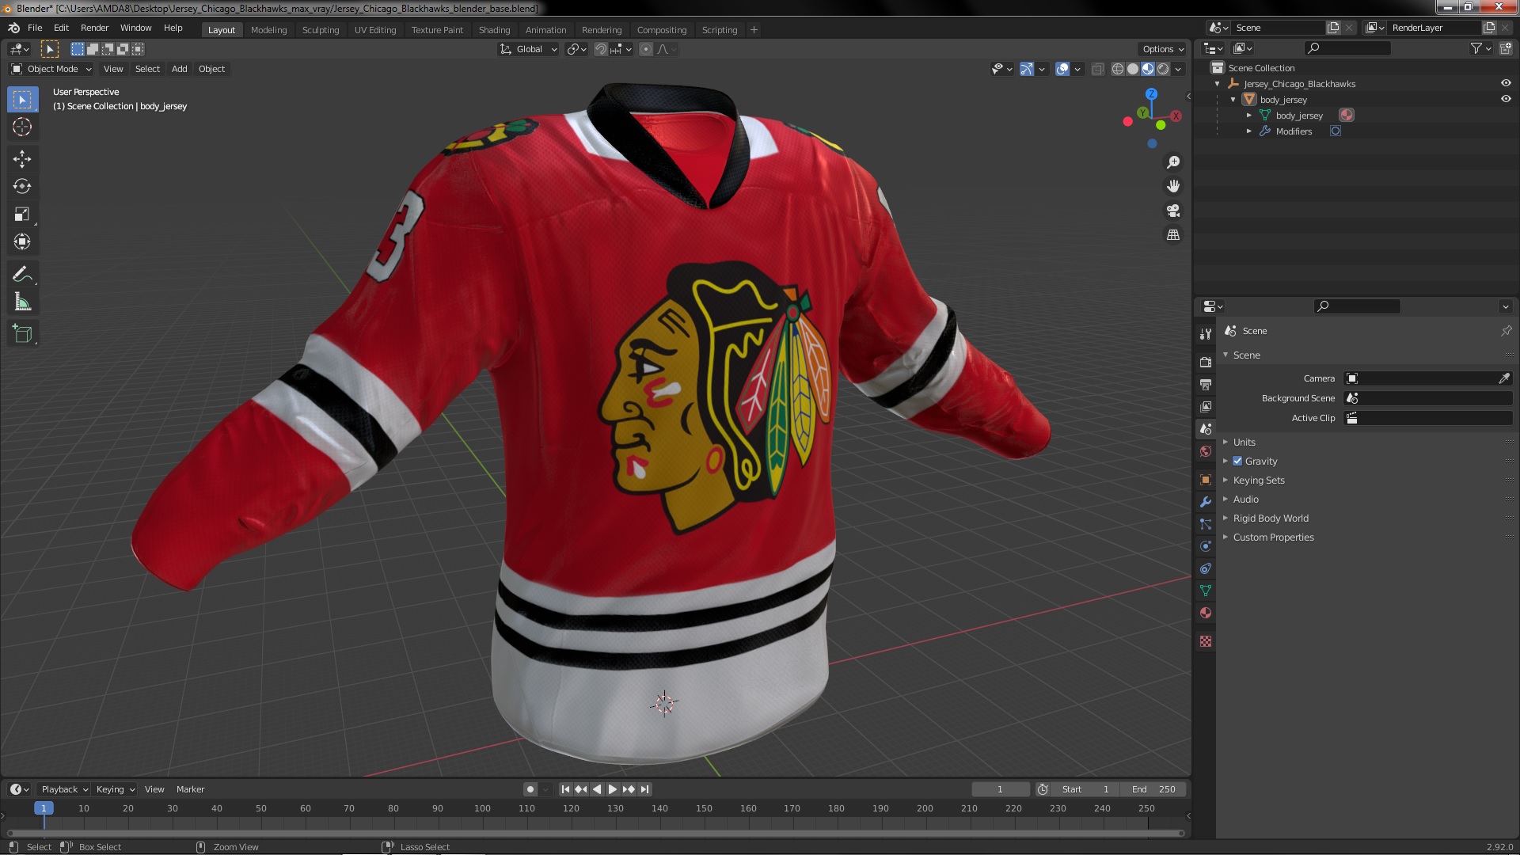The image size is (1520, 855).
Task: Click the viewport pan hand icon
Action: (1173, 186)
